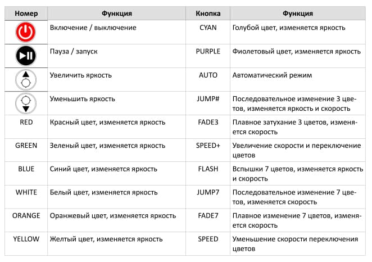
Task: Click the increase brightness up-arrow icon
Action: coord(26,80)
